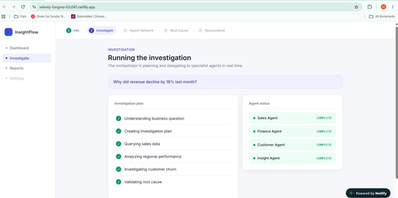Viewport: 398px width, 198px height.
Task: Click the Running the investigation title
Action: (149, 58)
